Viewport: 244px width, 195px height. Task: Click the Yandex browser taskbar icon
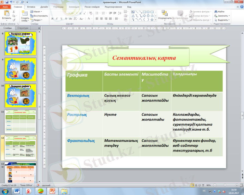tap(28, 191)
